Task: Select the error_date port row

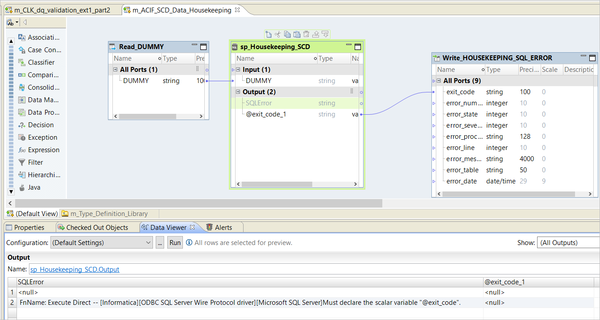Action: (x=516, y=181)
